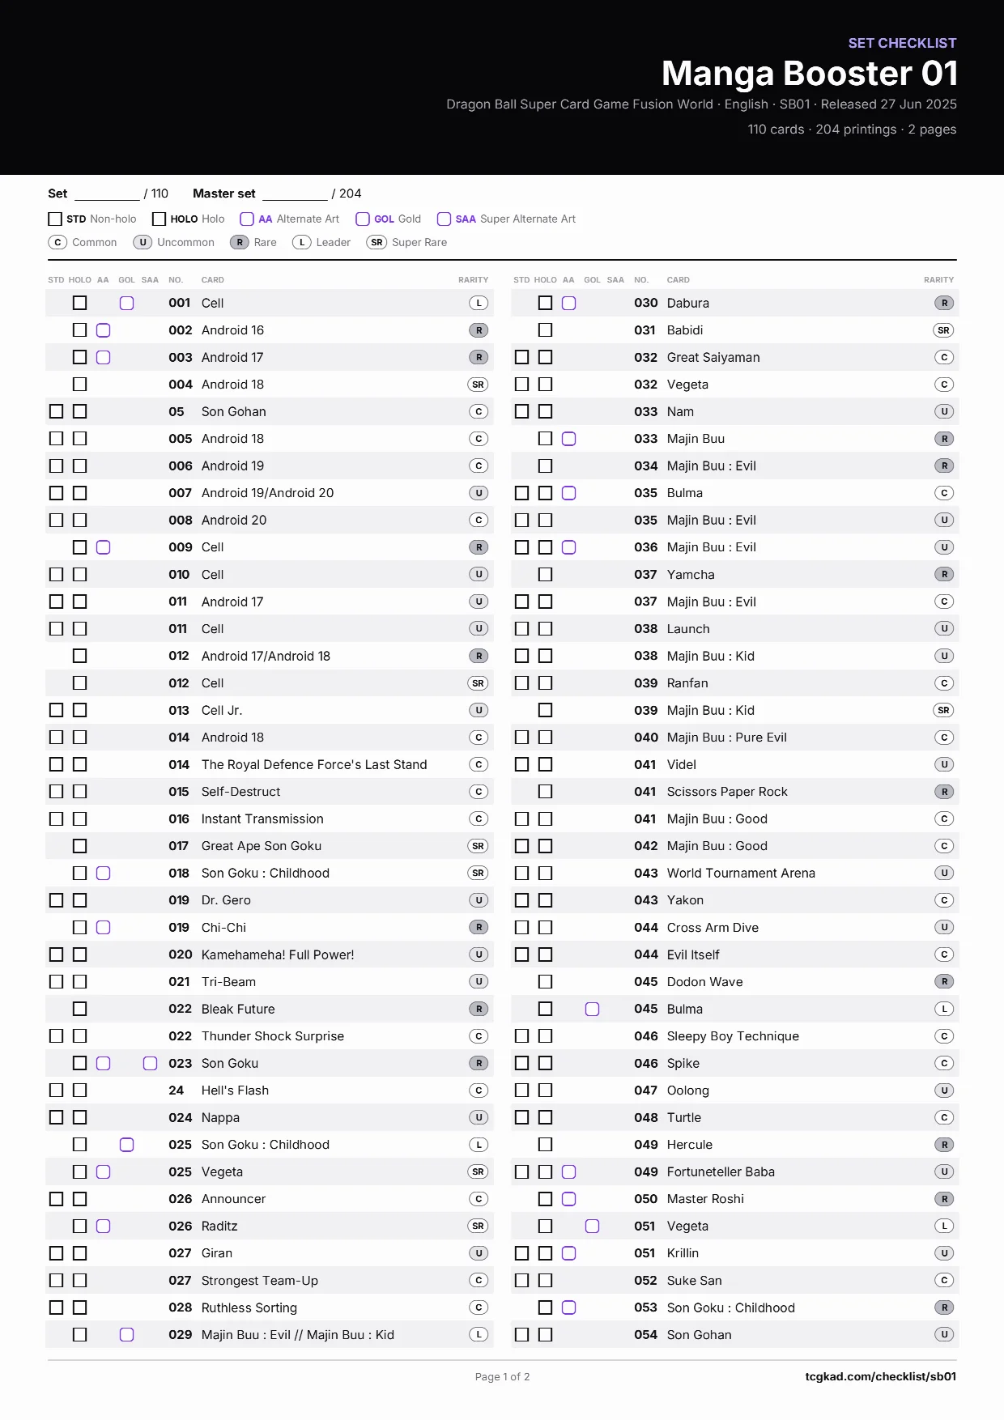Viewport: 1004px width, 1420px height.
Task: Click the blank Master set field before "/ 204"
Action: tap(295, 194)
